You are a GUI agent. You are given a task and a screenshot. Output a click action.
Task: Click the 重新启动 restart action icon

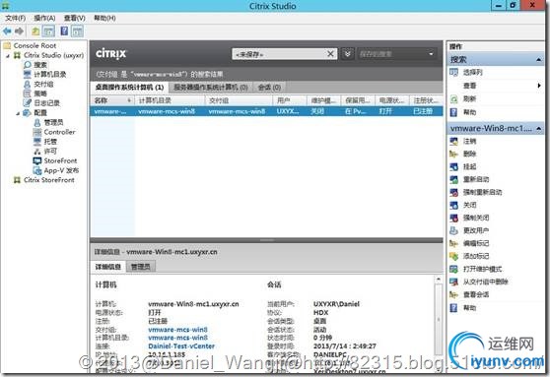pyautogui.click(x=453, y=179)
